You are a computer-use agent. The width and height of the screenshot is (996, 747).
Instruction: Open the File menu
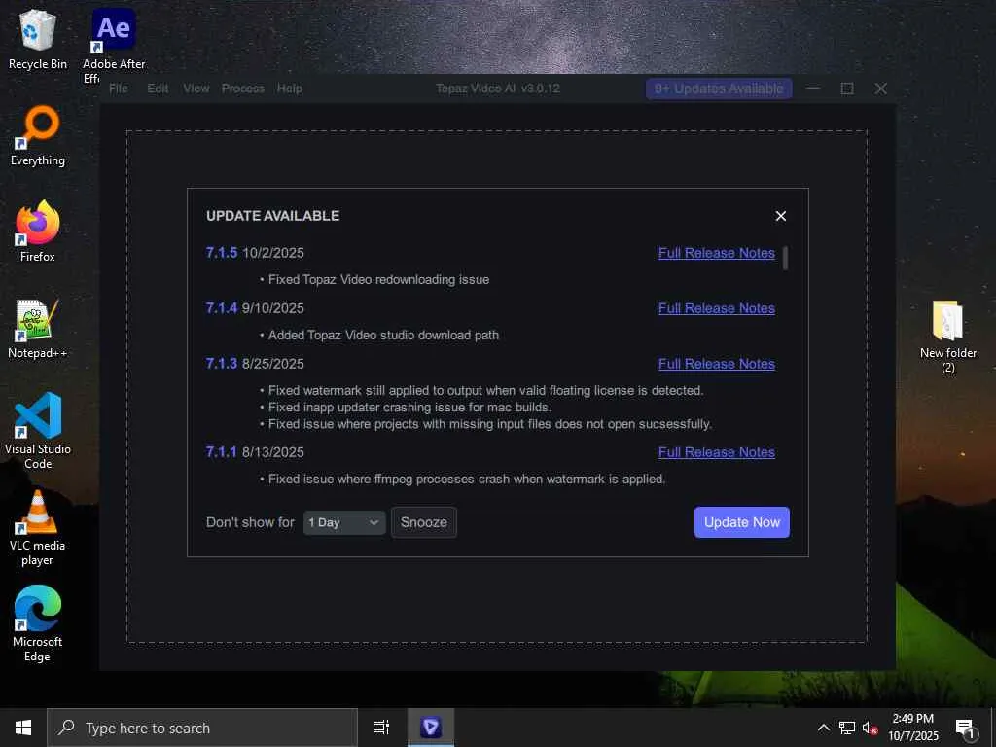click(x=119, y=89)
